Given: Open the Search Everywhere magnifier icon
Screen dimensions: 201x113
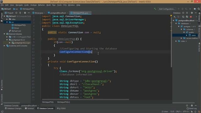Looking at the screenshot, I should [x=199, y=9].
